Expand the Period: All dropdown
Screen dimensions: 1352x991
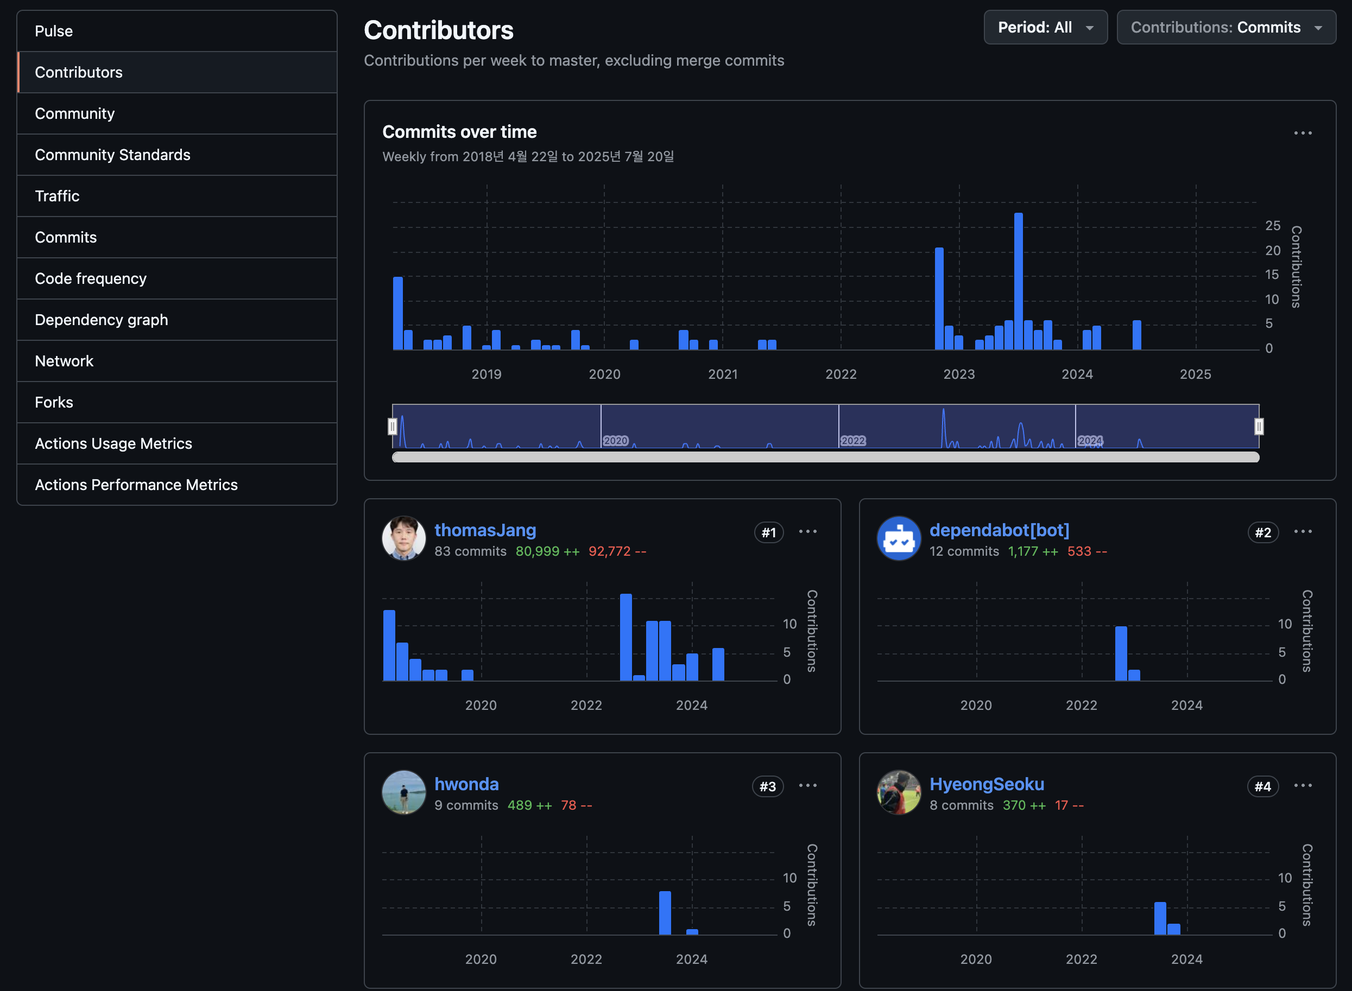tap(1045, 28)
